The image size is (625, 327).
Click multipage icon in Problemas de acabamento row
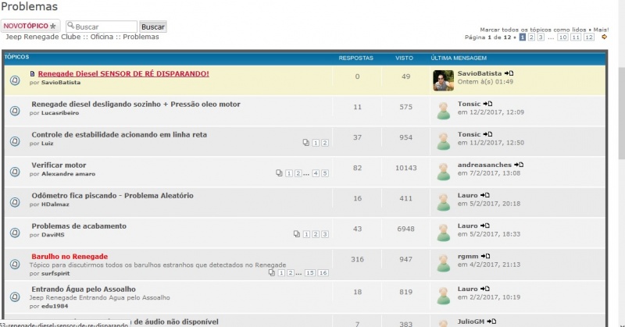[x=297, y=234]
